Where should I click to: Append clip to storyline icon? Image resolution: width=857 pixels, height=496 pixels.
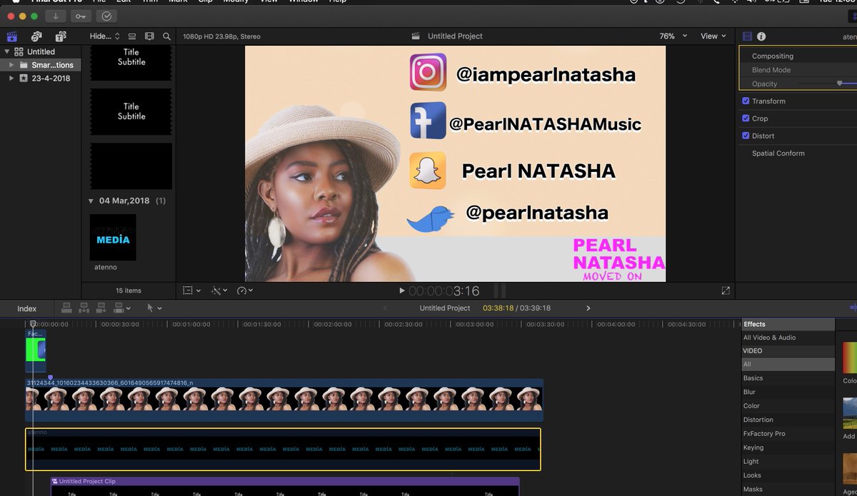[x=101, y=308]
